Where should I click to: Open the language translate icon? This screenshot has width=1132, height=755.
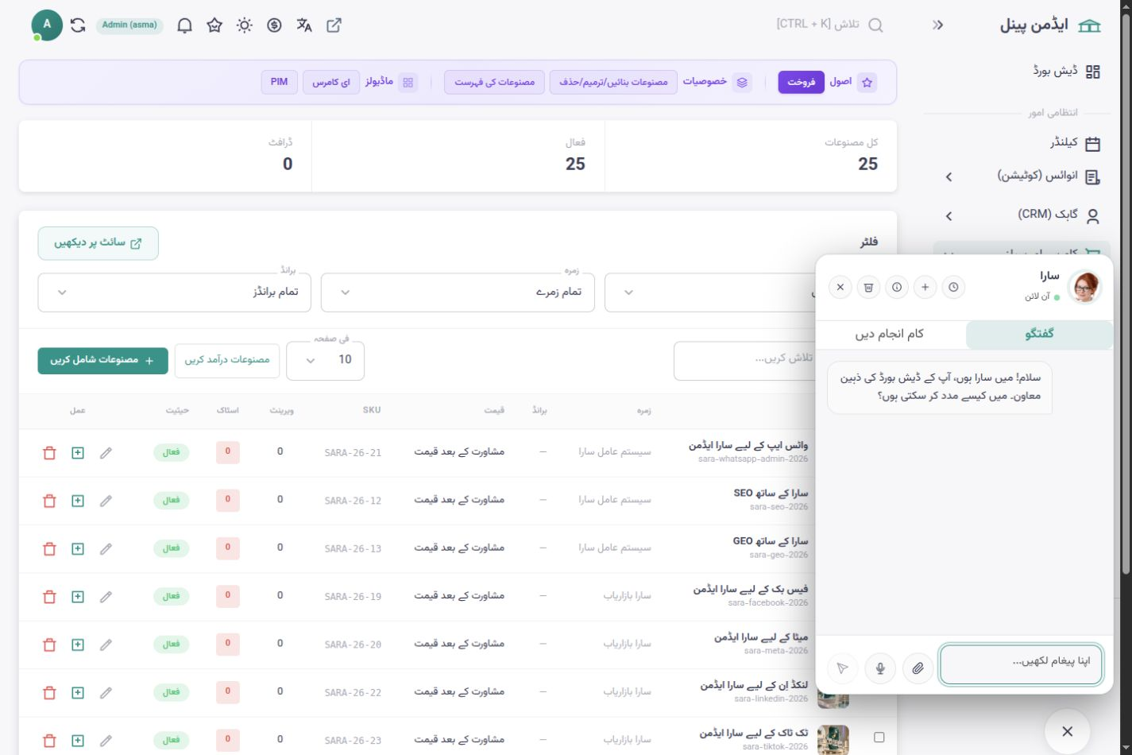pyautogui.click(x=304, y=25)
